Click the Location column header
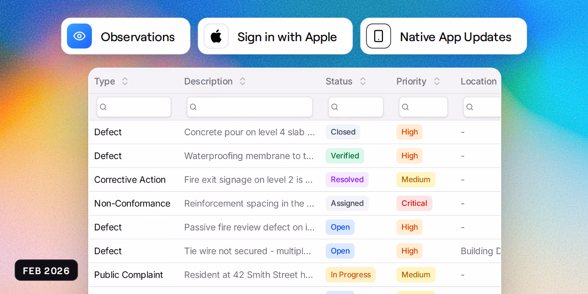Image resolution: width=588 pixels, height=294 pixels. click(x=478, y=81)
